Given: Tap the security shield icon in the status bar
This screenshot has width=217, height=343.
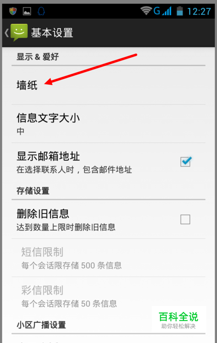Looking at the screenshot, I should pyautogui.click(x=13, y=11).
